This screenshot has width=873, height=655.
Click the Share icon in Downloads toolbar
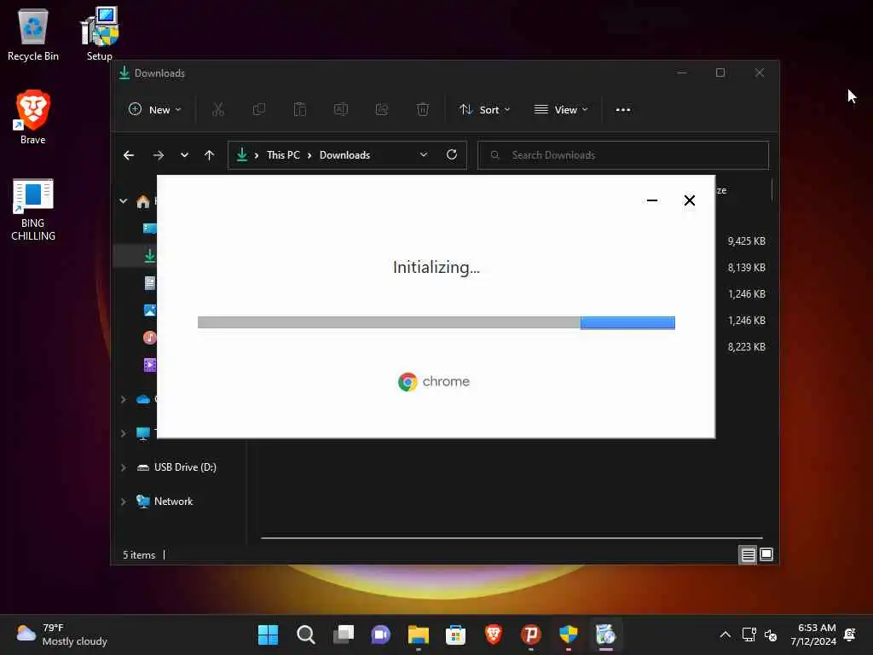click(382, 110)
